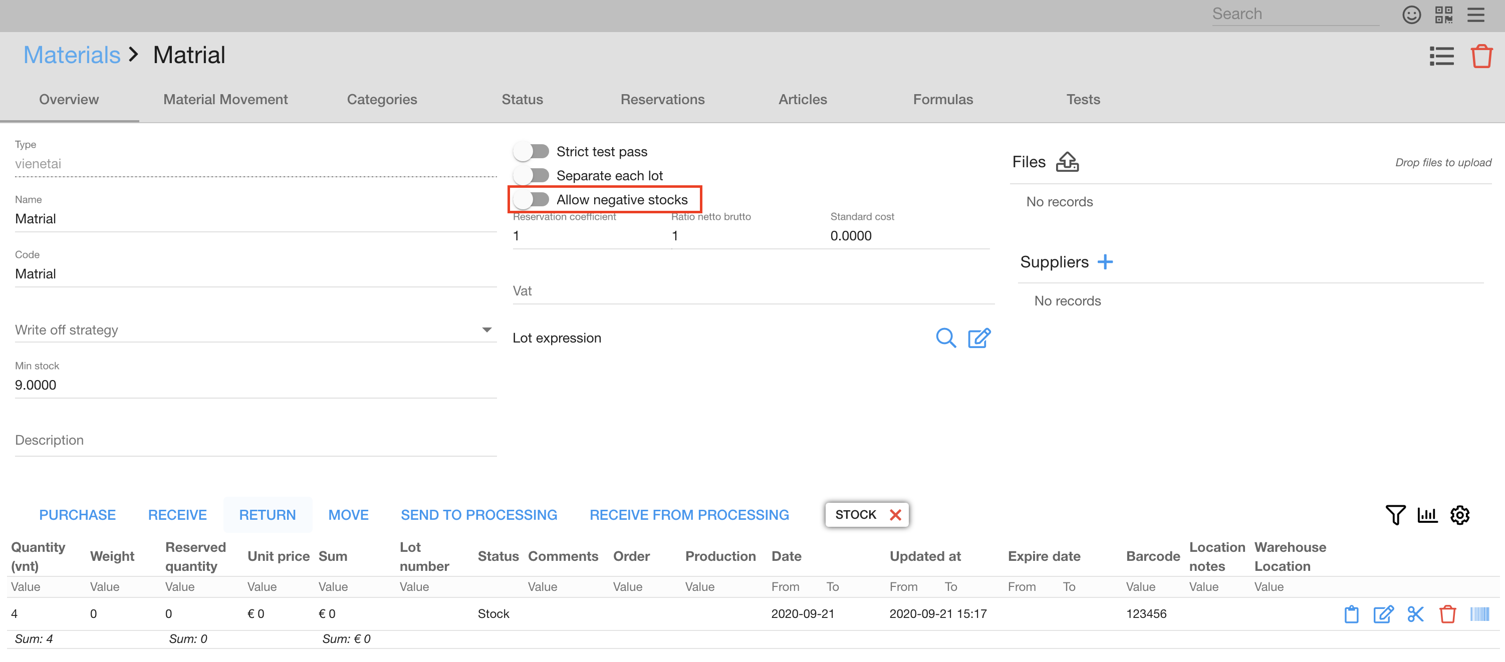Expand the Write off strategy dropdown
The height and width of the screenshot is (662, 1505).
point(486,330)
